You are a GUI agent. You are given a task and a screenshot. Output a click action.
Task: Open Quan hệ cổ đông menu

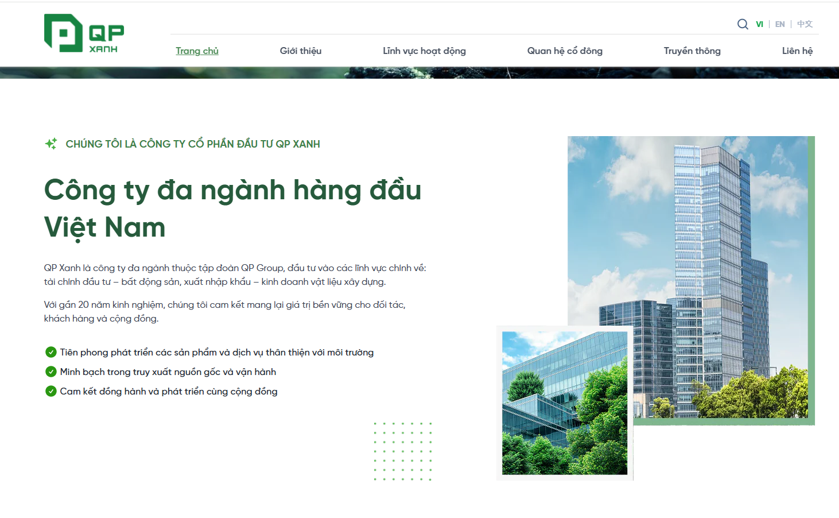565,51
